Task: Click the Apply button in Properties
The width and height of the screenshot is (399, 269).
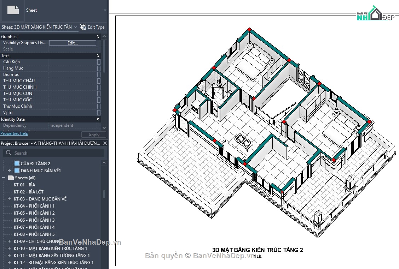Action: [x=94, y=135]
